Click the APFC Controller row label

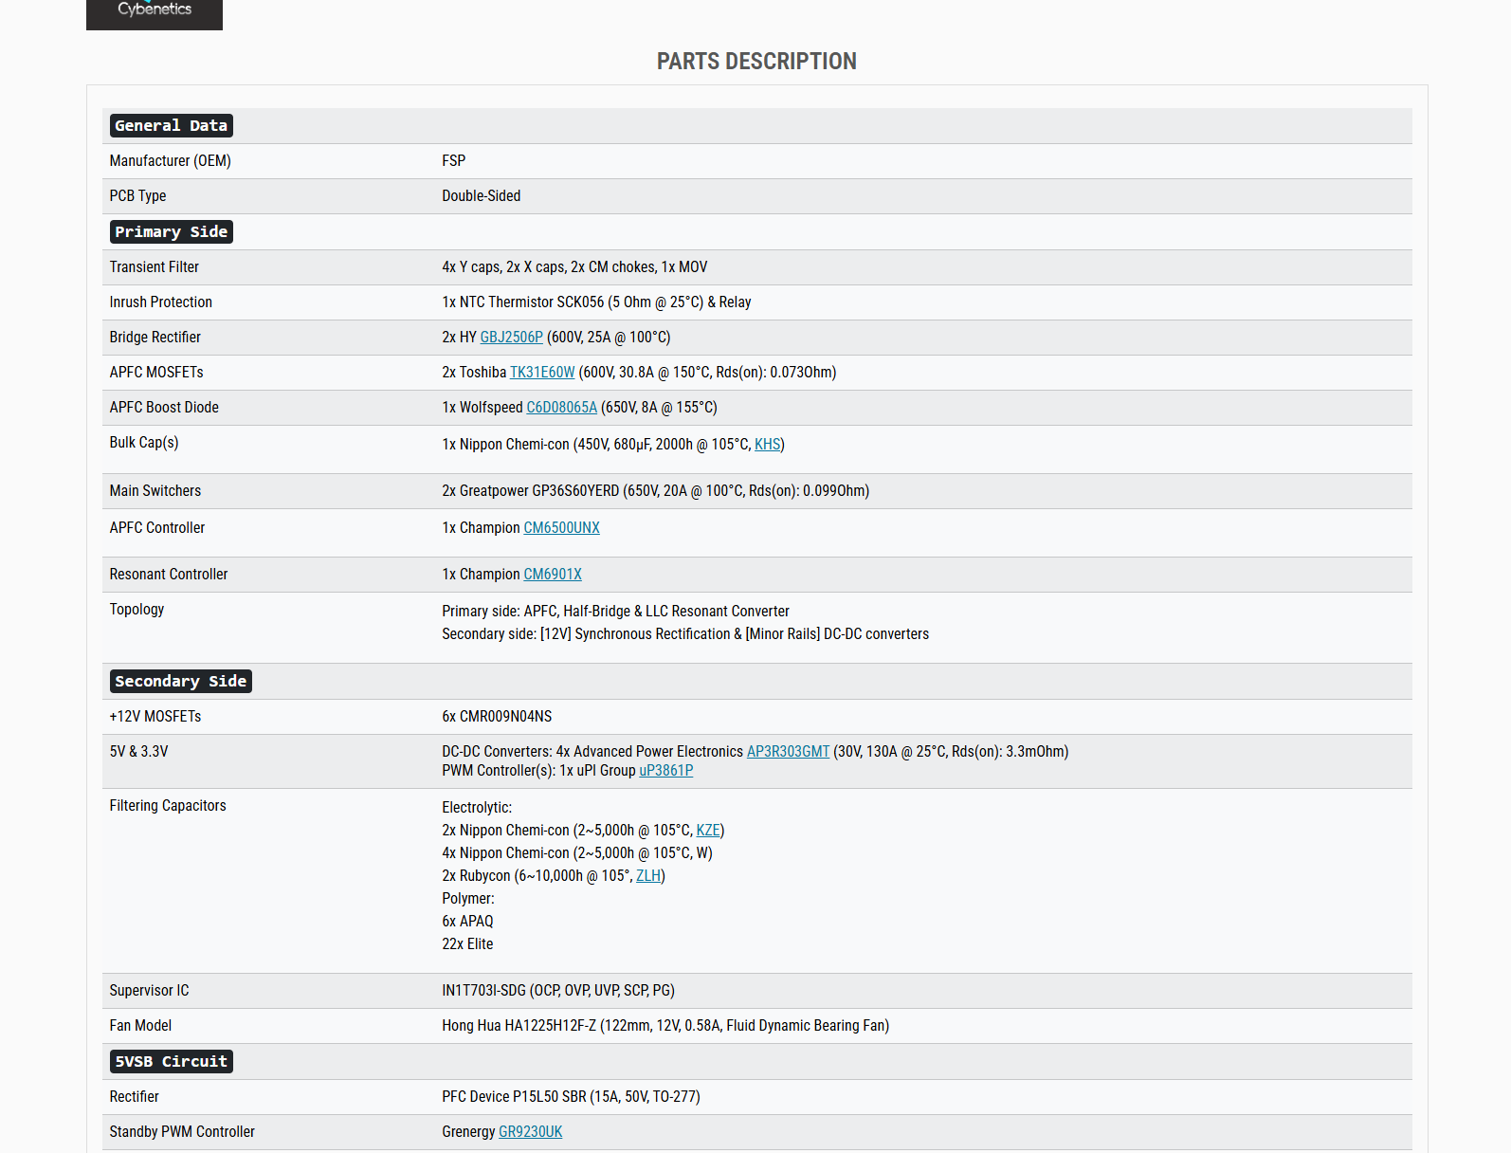coord(156,528)
